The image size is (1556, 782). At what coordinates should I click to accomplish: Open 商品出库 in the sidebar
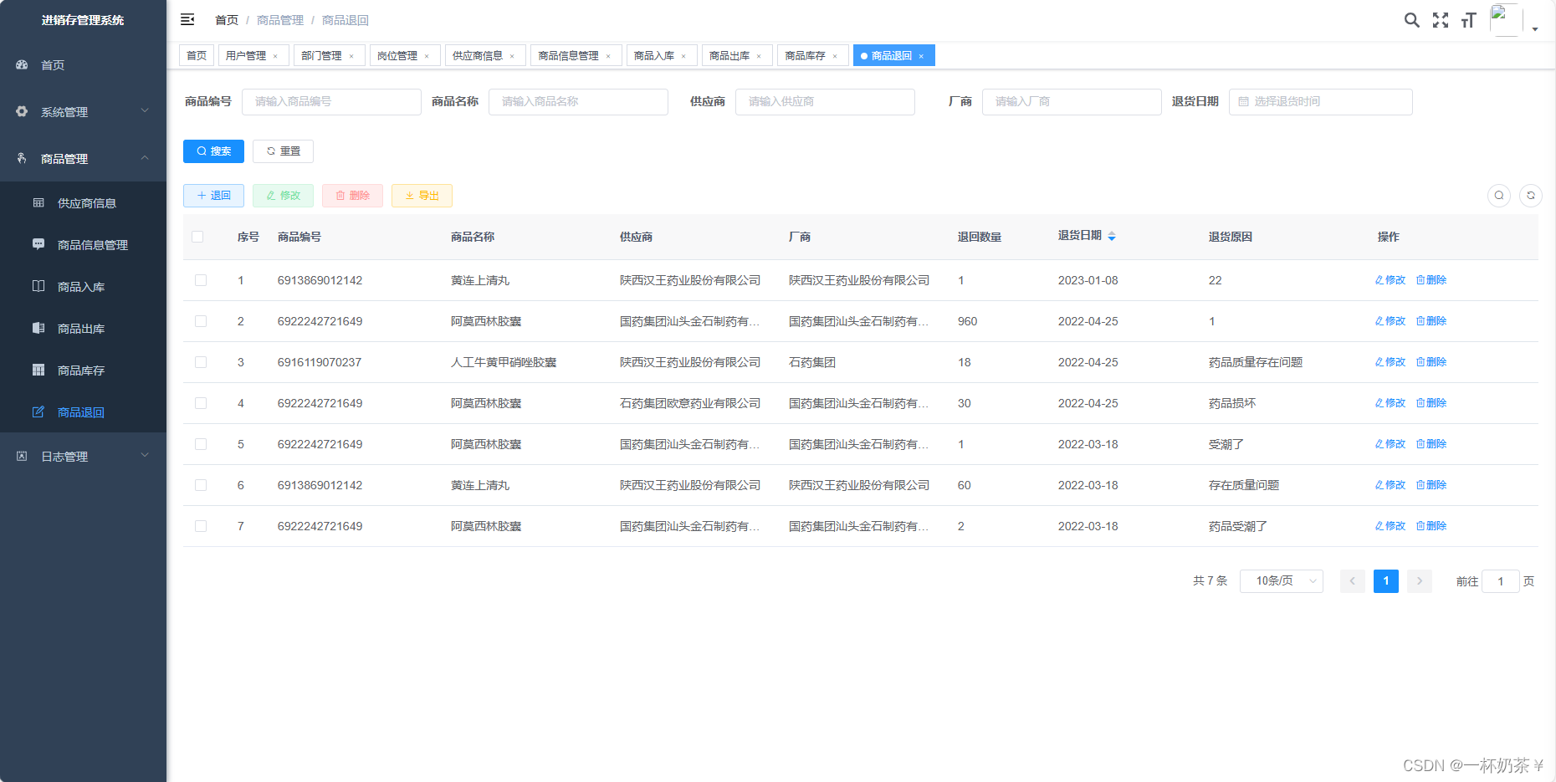[83, 328]
